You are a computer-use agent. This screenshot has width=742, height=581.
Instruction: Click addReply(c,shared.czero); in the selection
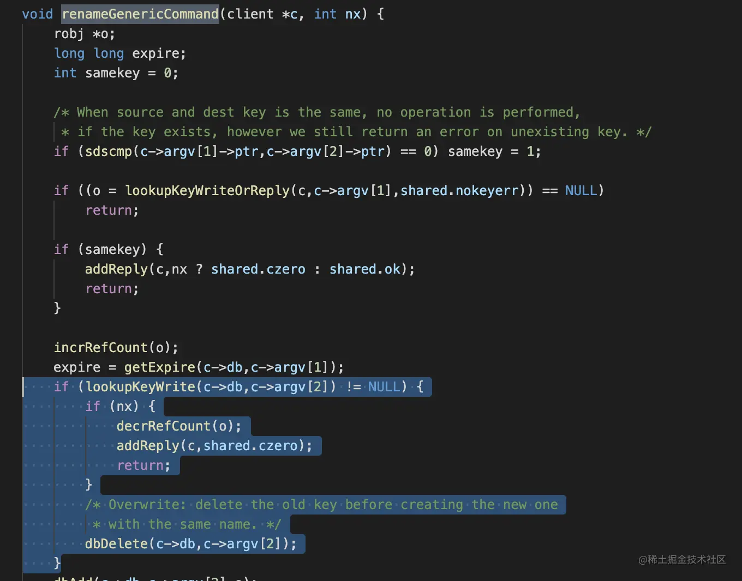(x=214, y=446)
